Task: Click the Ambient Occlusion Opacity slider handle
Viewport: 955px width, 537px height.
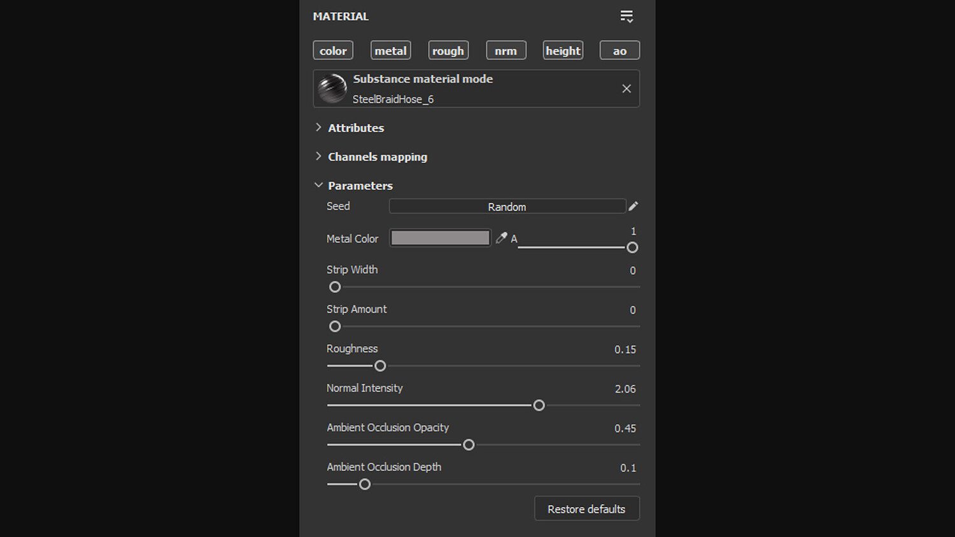Action: (469, 445)
